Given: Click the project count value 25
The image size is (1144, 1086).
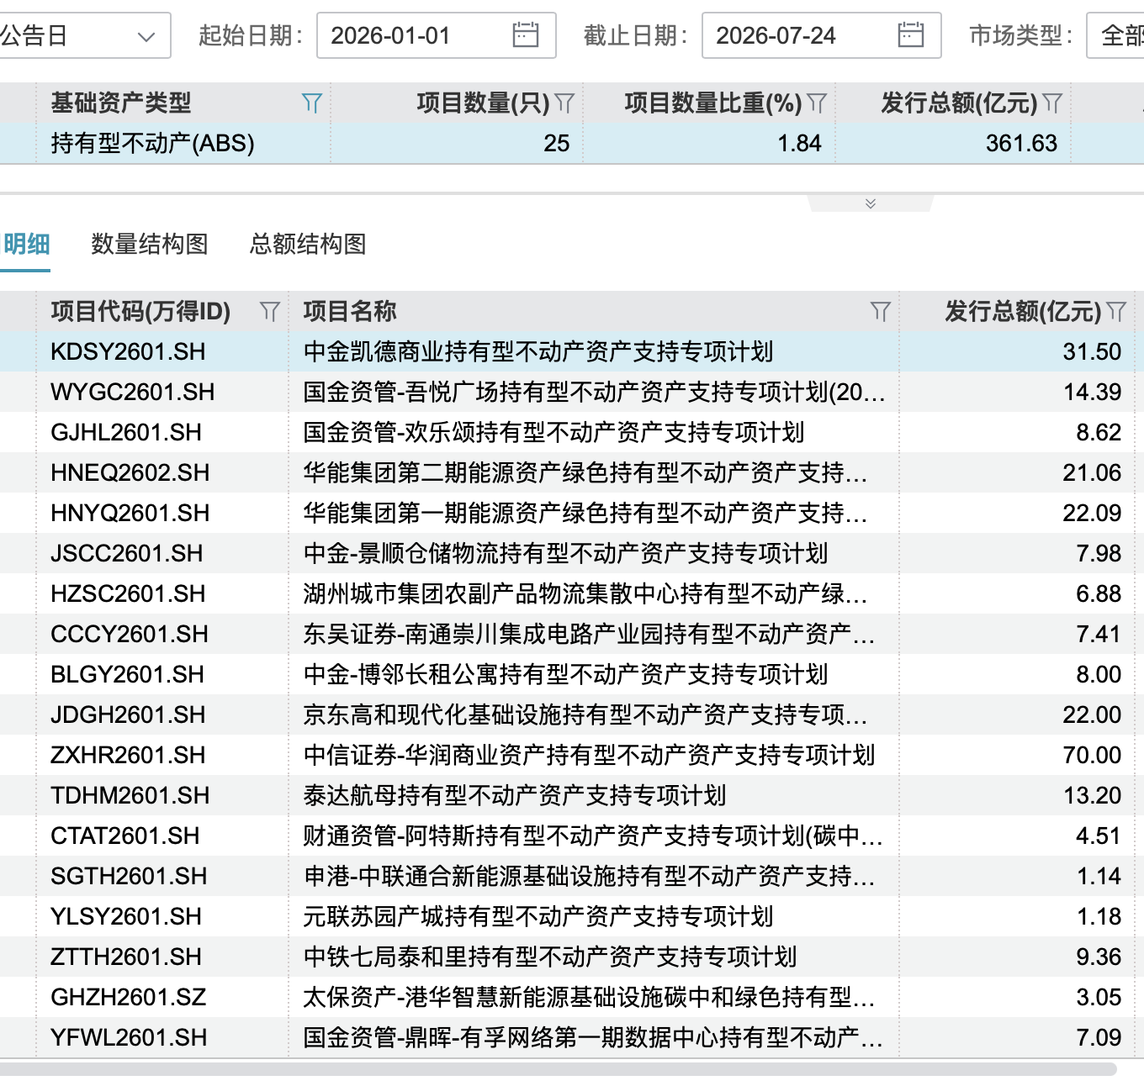Looking at the screenshot, I should coord(556,144).
